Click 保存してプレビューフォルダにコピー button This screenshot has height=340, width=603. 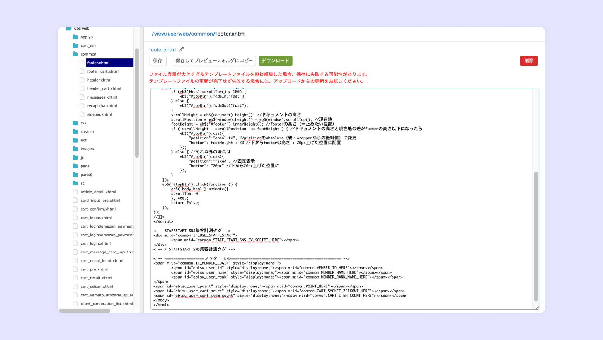point(214,61)
